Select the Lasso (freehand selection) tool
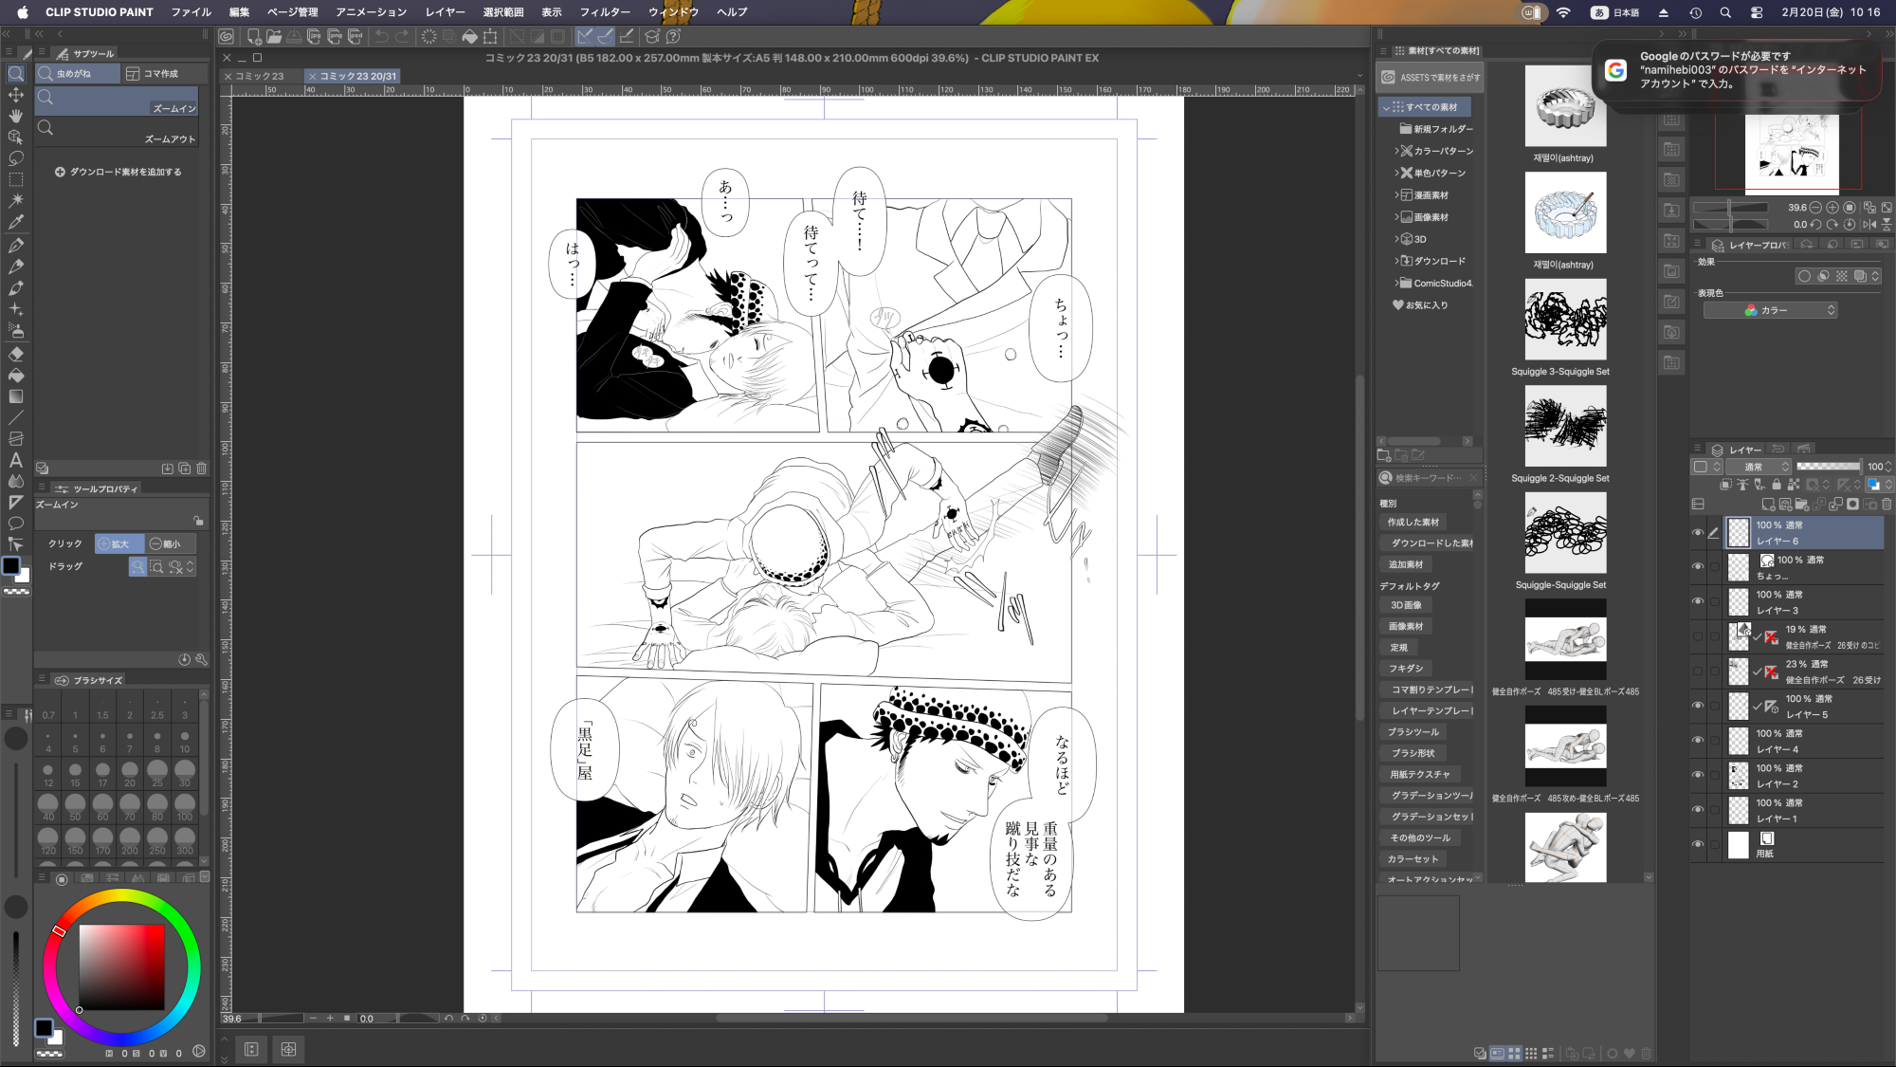Screen dimensions: 1896x1067 16,158
